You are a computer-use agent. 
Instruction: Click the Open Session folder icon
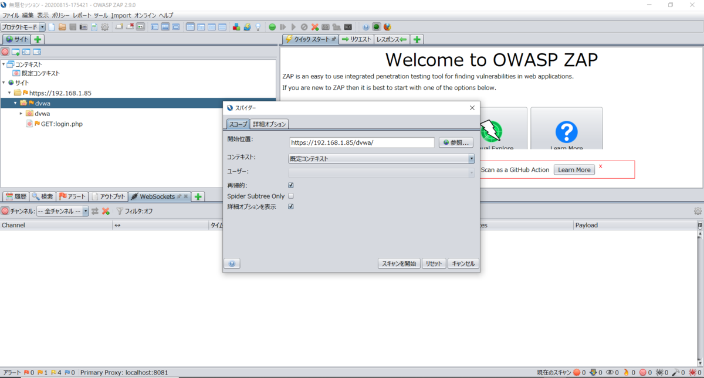[62, 27]
